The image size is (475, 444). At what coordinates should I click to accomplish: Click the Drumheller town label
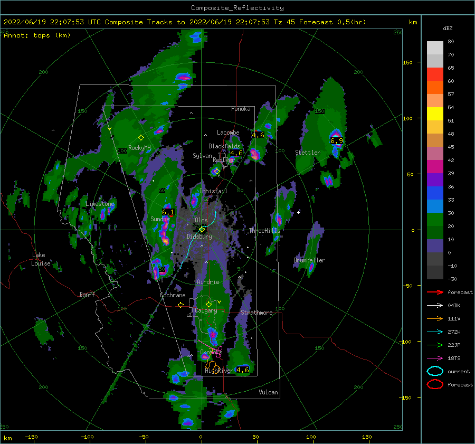click(x=309, y=260)
